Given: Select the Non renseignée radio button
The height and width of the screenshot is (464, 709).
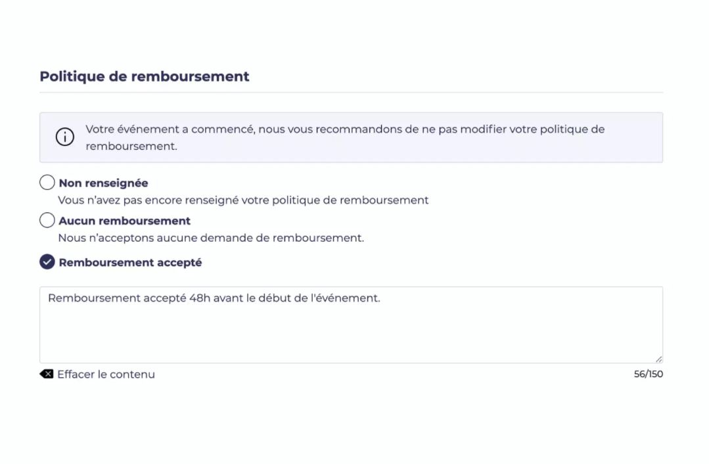Looking at the screenshot, I should coord(47,183).
